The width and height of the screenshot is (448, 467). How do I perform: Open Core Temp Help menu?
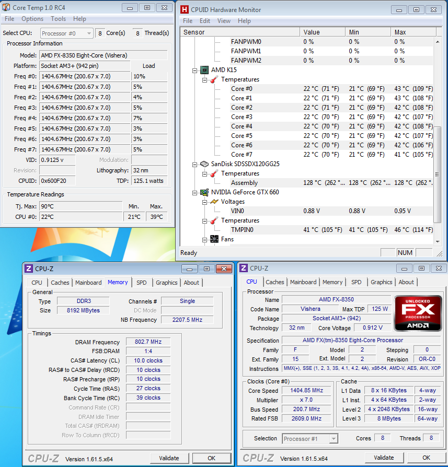click(79, 19)
